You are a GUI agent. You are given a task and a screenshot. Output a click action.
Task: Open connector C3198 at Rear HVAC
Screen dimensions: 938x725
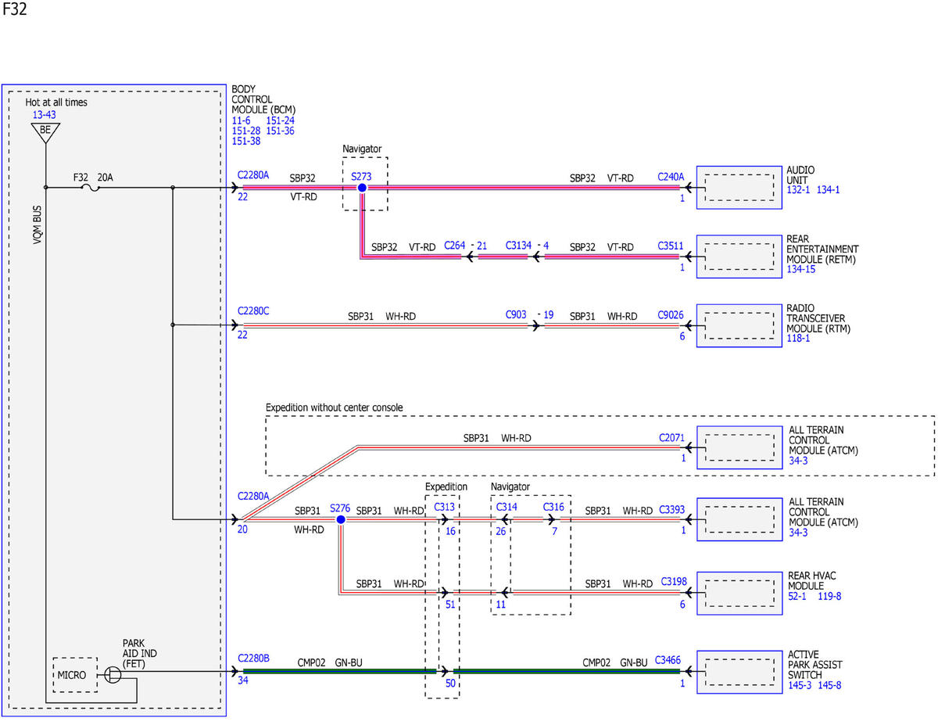pos(674,582)
